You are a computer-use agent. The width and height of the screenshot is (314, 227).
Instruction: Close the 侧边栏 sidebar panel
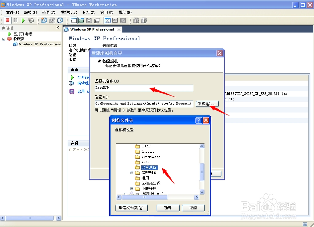(x=58, y=27)
